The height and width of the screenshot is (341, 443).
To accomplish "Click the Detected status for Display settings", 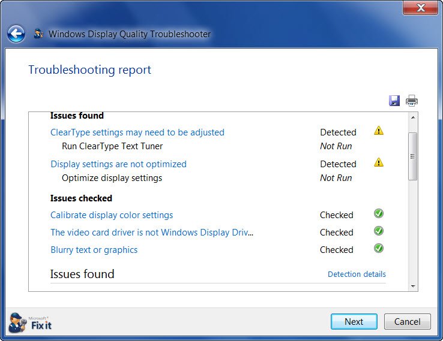I will (338, 164).
